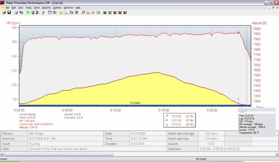This screenshot has width=279, height=162.
Task: Click the open folder toolbar icon
Action: pos(4,12)
